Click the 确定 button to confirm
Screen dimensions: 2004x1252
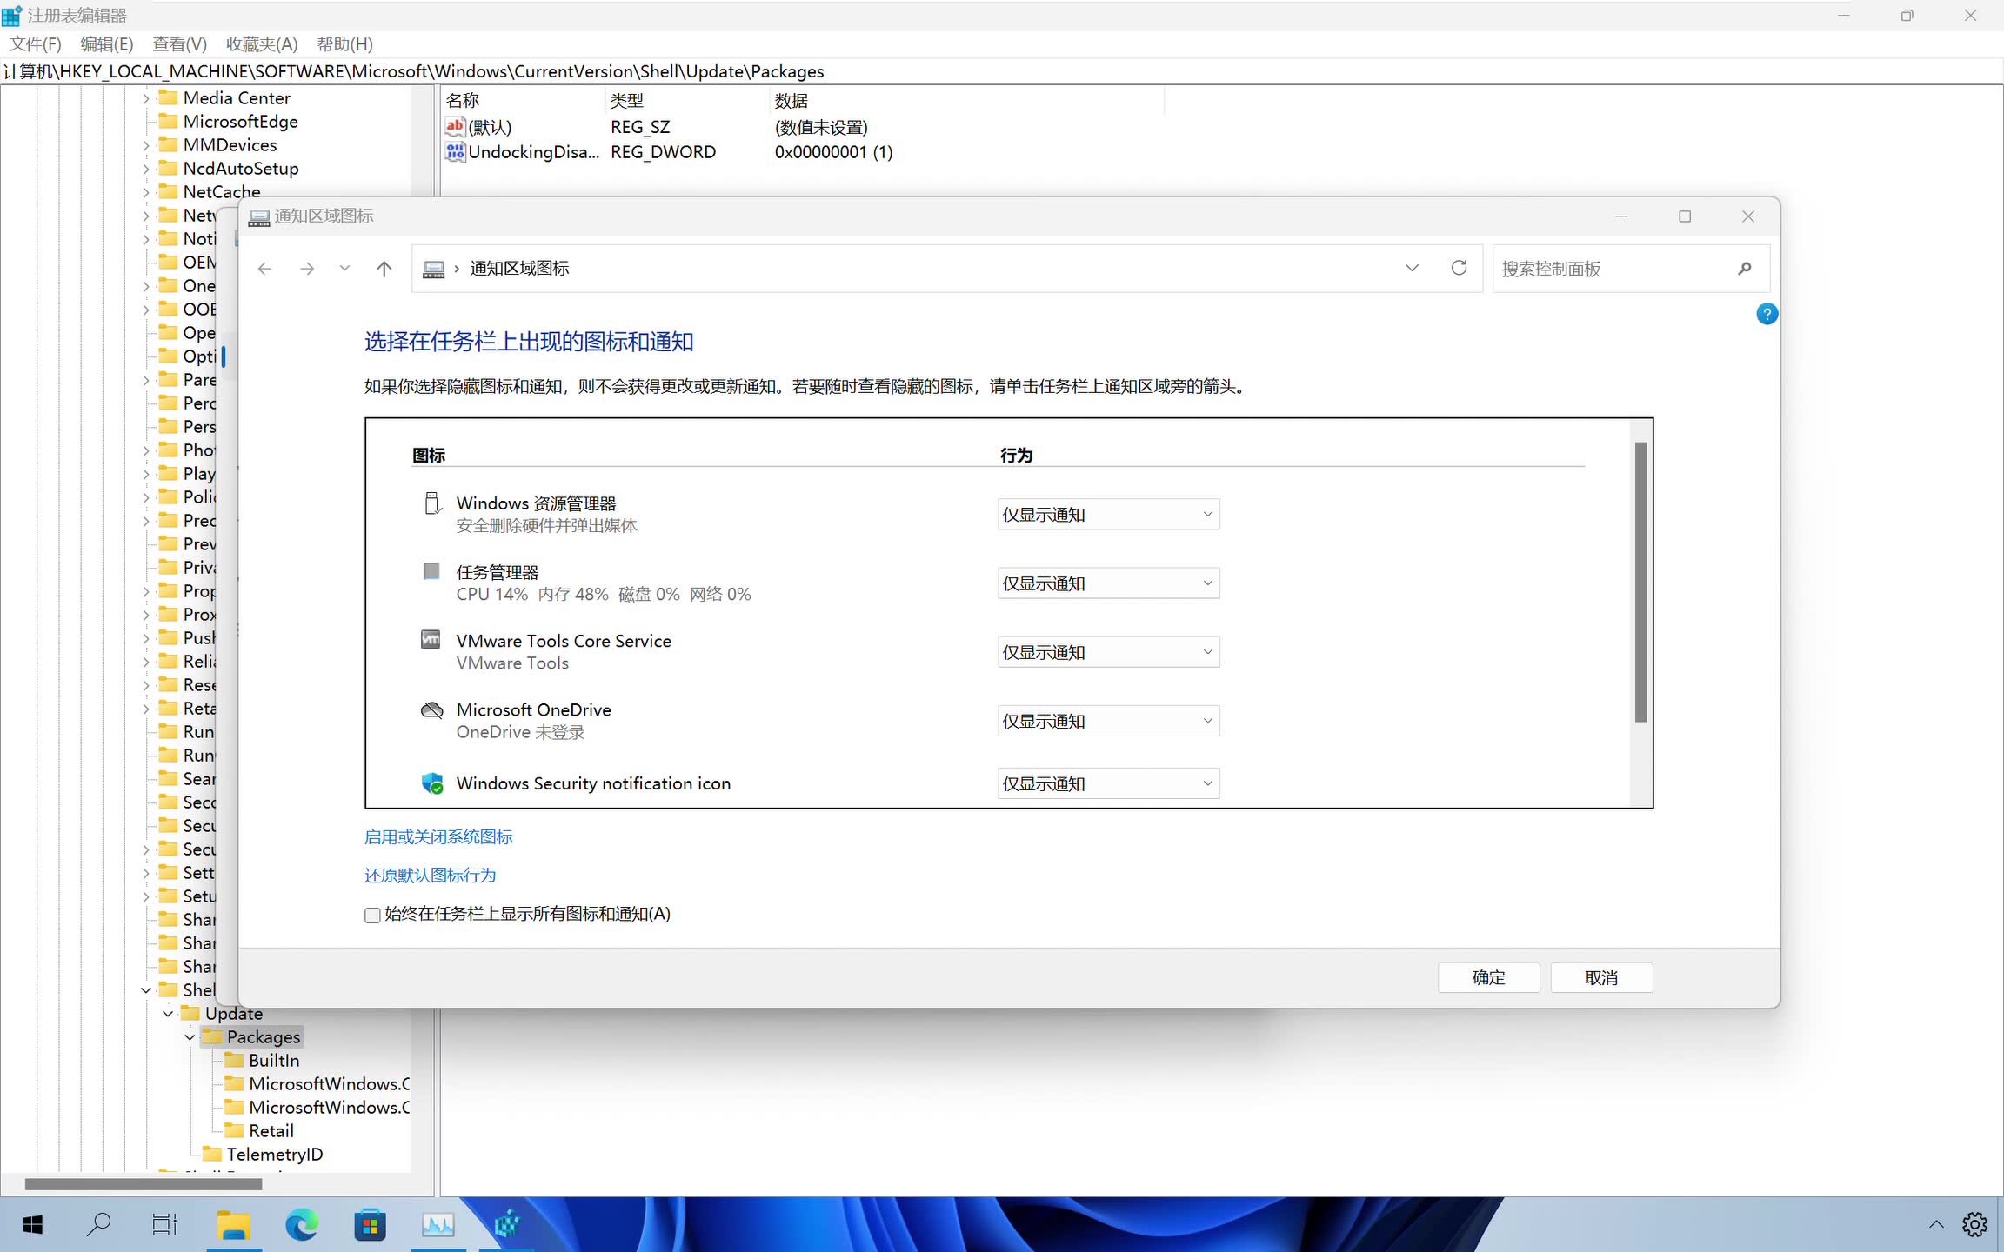point(1488,977)
